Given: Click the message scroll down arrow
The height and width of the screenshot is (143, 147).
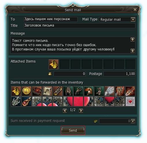Looking at the screenshot, I should [133, 51].
